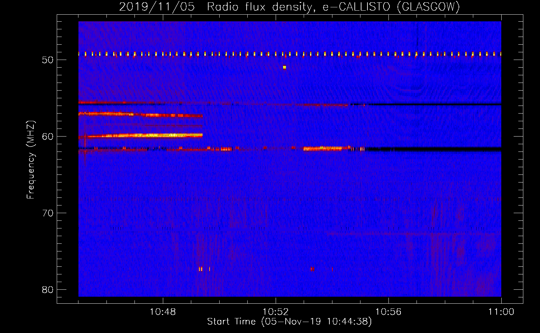540x333 pixels.
Task: Click the 'Start Time (05-Nov-19 10:44:38)' label
Action: (x=289, y=322)
